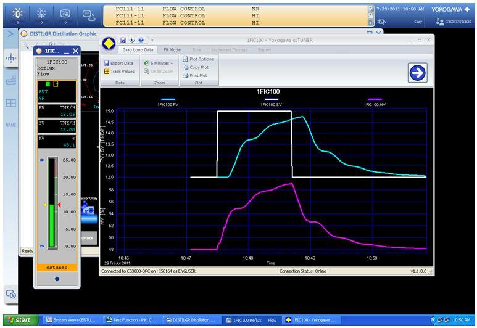The height and width of the screenshot is (328, 477).
Task: Click the buzzer reset crossed icon
Action: (381, 22)
